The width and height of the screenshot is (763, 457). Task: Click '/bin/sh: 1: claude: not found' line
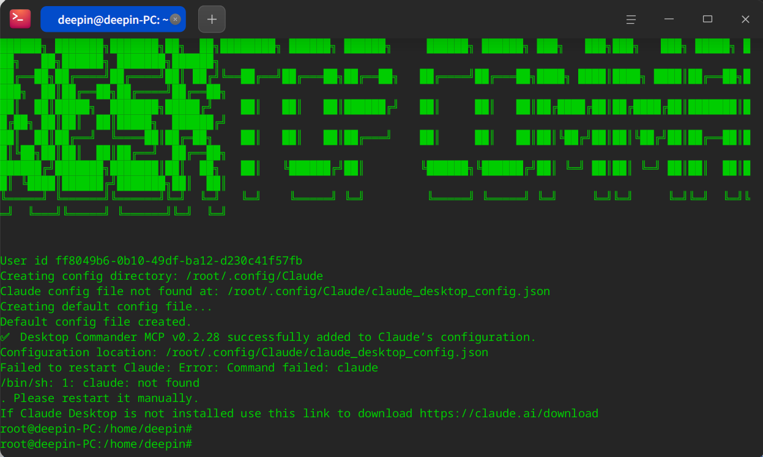click(x=100, y=383)
